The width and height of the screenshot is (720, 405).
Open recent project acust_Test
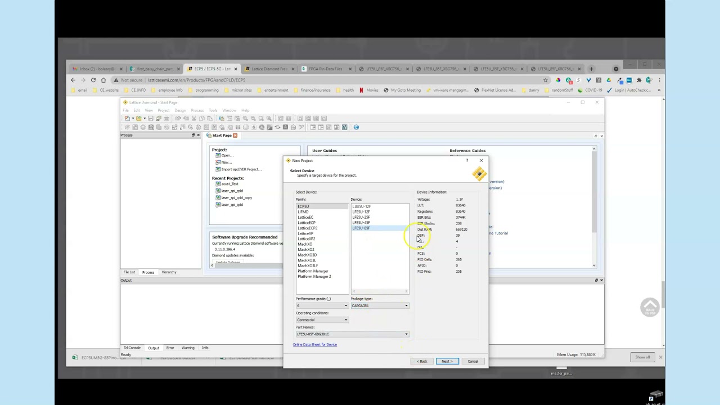(x=229, y=184)
